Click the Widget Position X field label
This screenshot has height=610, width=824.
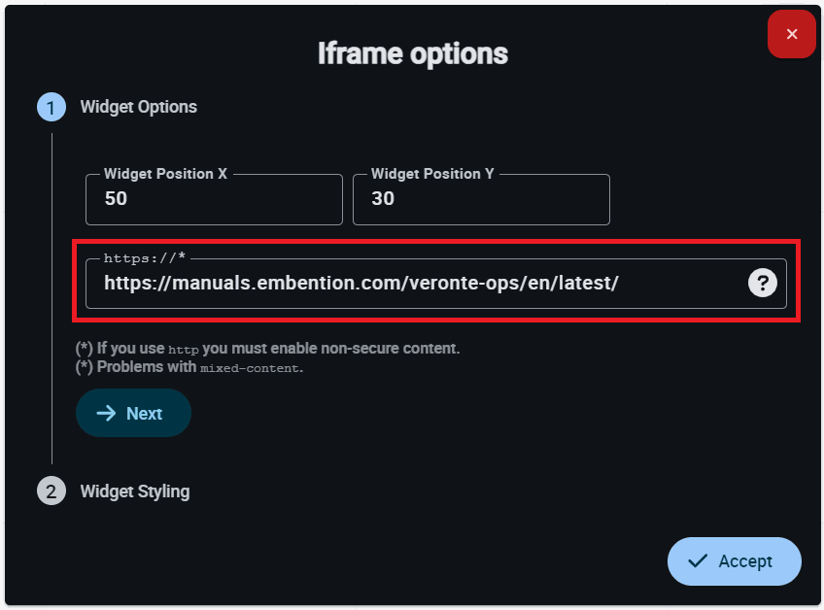pyautogui.click(x=165, y=174)
